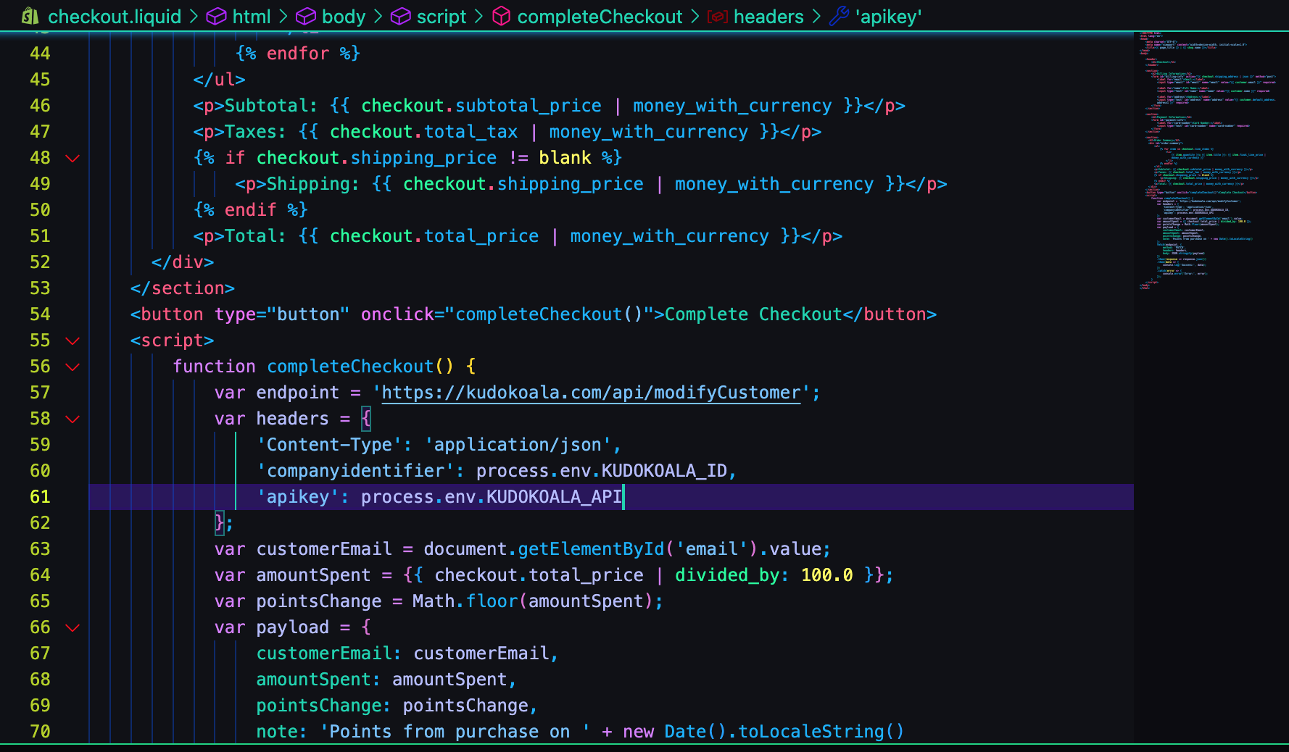Click 'toLocaleString' on line 70
The image size is (1289, 752).
[811, 732]
